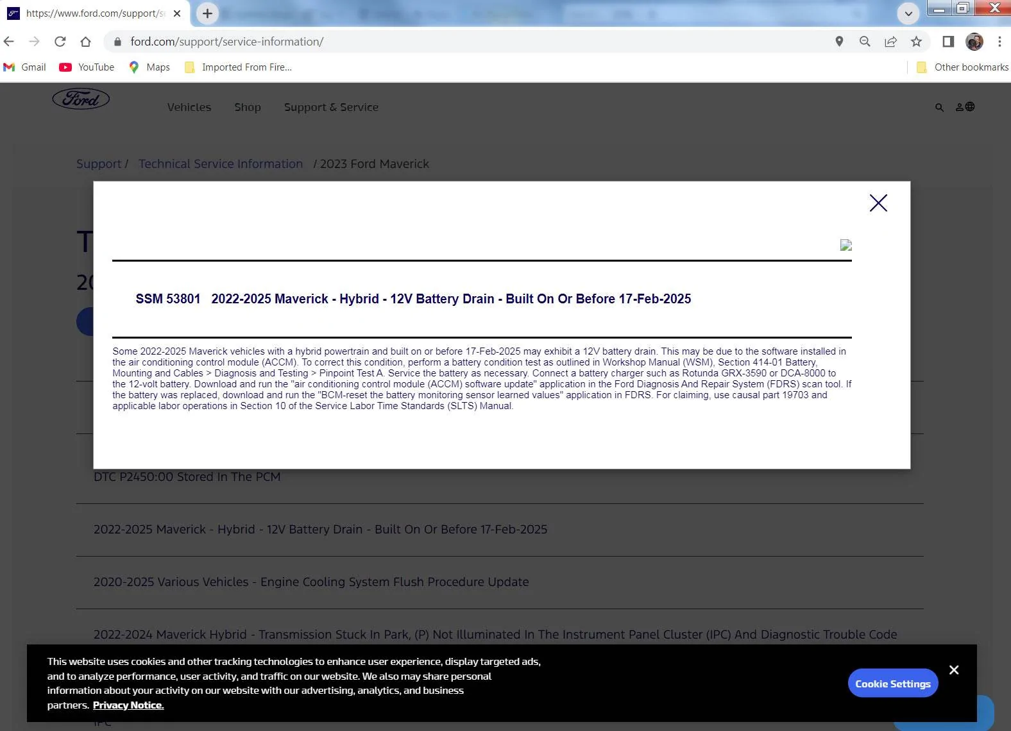View site security lock information
Screen dimensions: 1011x731
click(117, 42)
